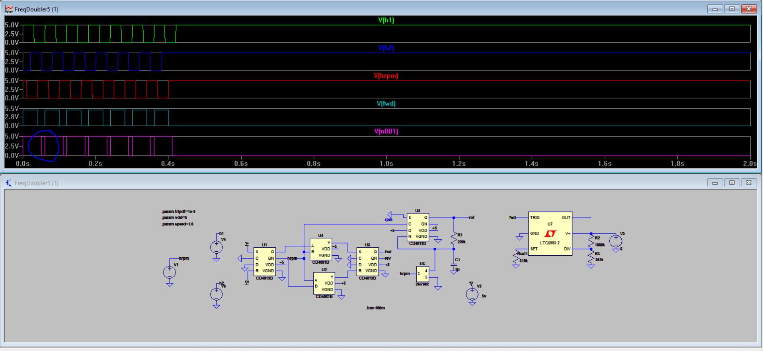Click the 1.0s time axis label
Screen dimensions: 763x351
click(386, 164)
